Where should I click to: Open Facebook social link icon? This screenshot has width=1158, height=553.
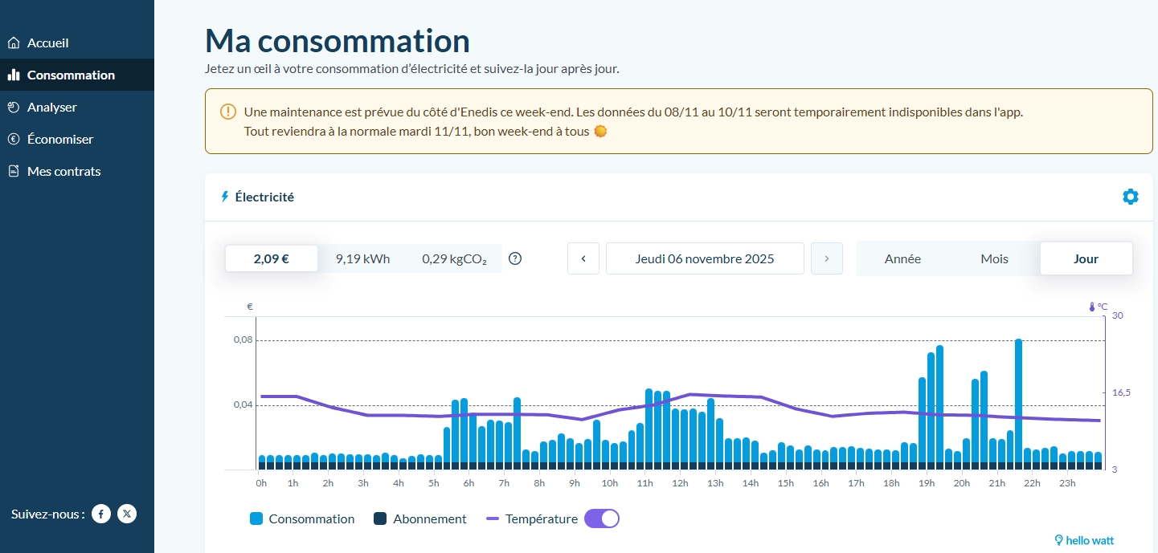pyautogui.click(x=100, y=514)
